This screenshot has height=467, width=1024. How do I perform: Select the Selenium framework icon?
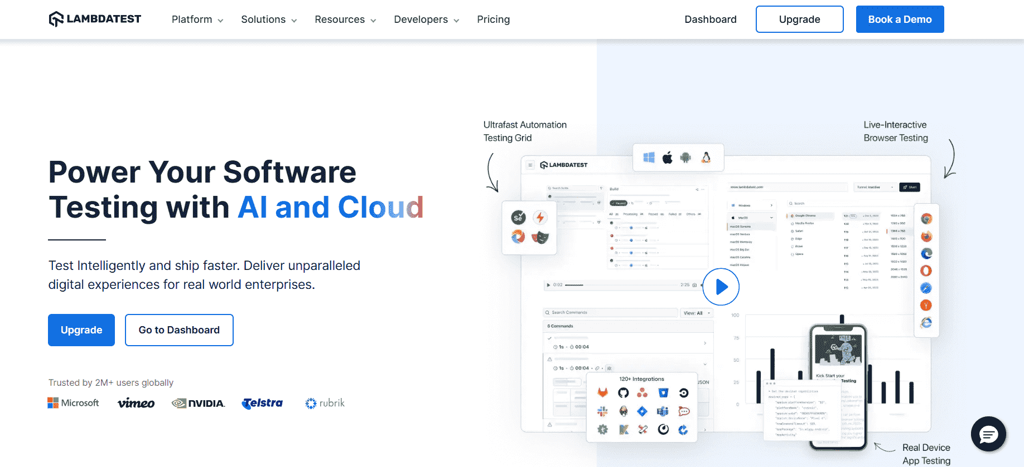pyautogui.click(x=519, y=217)
